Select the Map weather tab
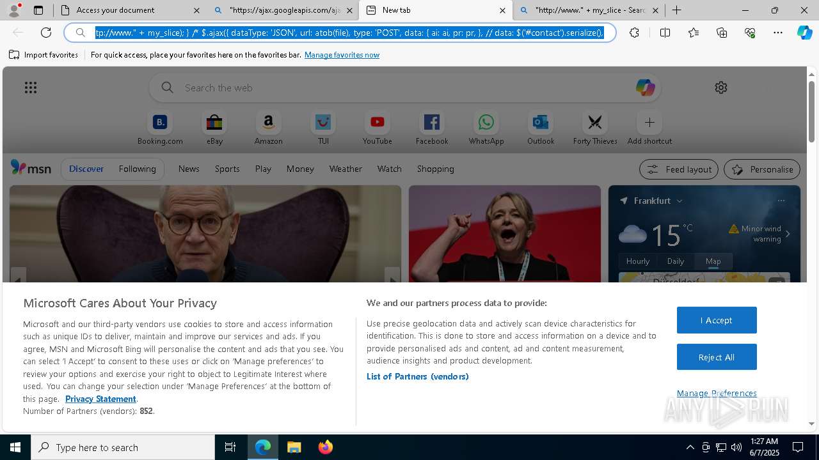 tap(713, 261)
